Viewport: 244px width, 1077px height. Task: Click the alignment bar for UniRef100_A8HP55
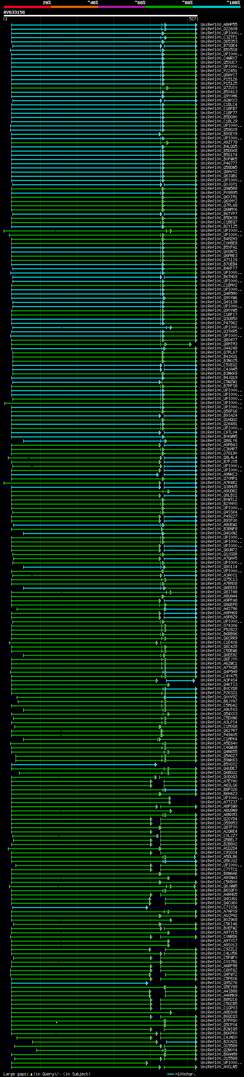104,25
